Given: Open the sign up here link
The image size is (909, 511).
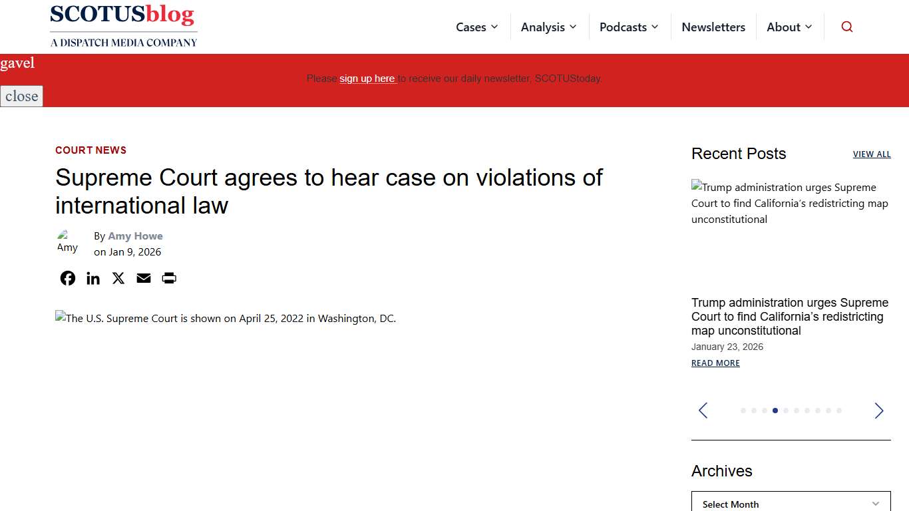Looking at the screenshot, I should pyautogui.click(x=367, y=78).
